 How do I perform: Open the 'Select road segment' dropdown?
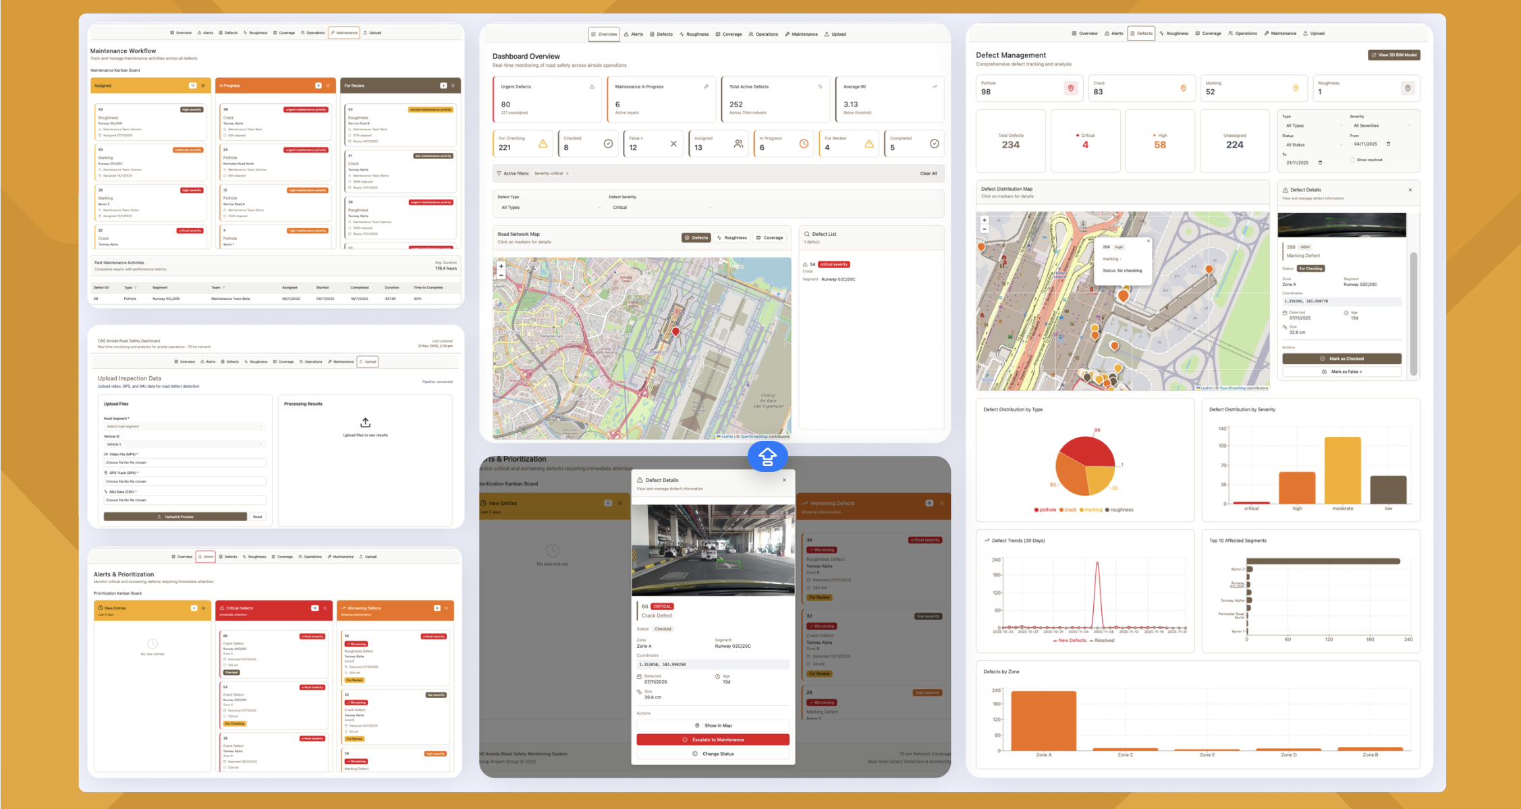coord(184,426)
